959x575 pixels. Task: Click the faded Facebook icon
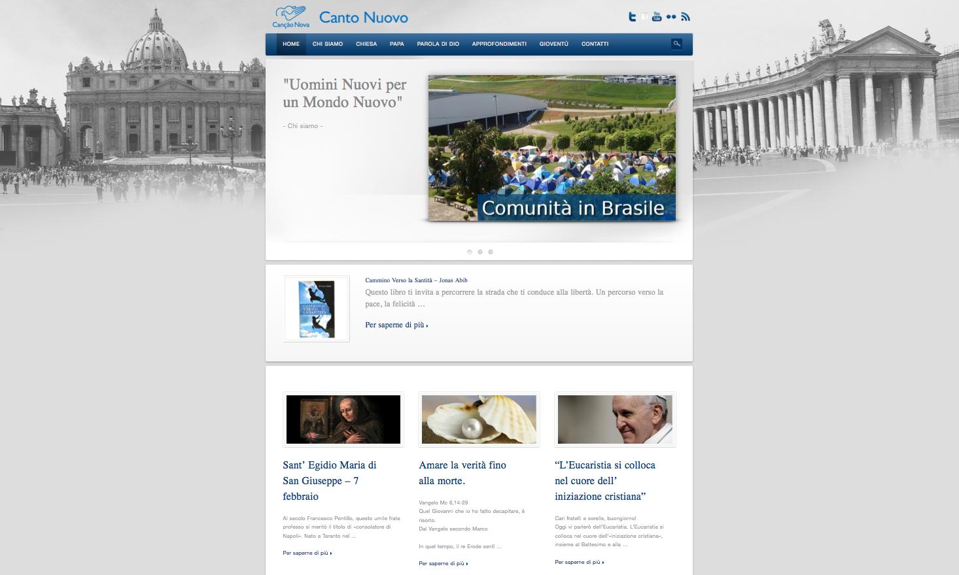(x=644, y=17)
